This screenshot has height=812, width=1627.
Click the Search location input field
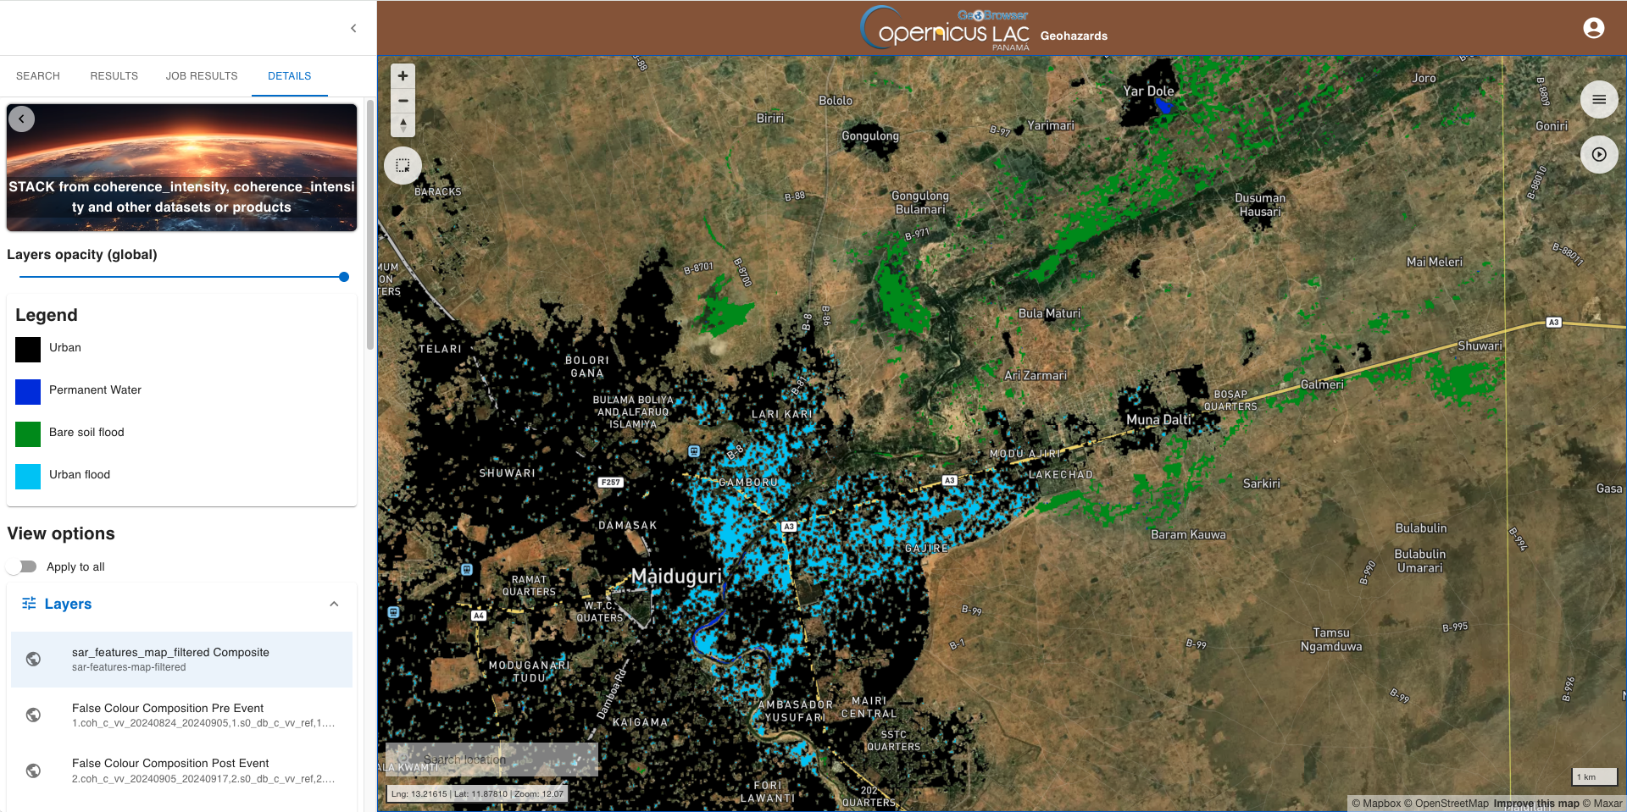tap(491, 760)
